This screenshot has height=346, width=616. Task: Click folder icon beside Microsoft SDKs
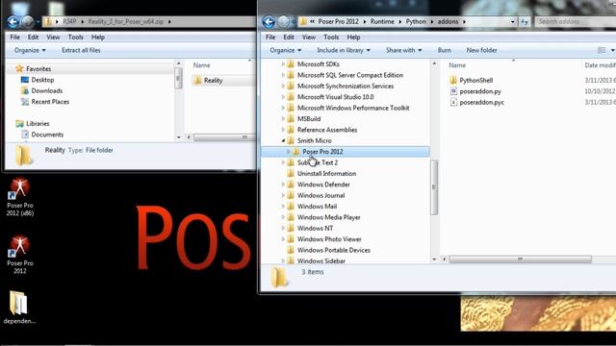click(x=291, y=64)
